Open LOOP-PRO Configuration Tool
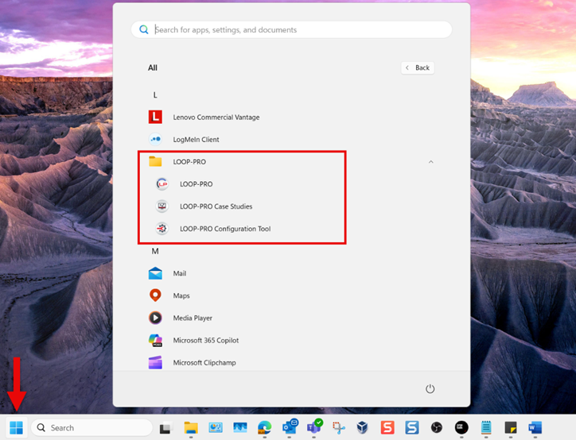This screenshot has width=576, height=440. click(x=224, y=229)
